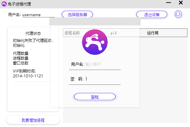Click the 运行商 column header

(x=153, y=33)
